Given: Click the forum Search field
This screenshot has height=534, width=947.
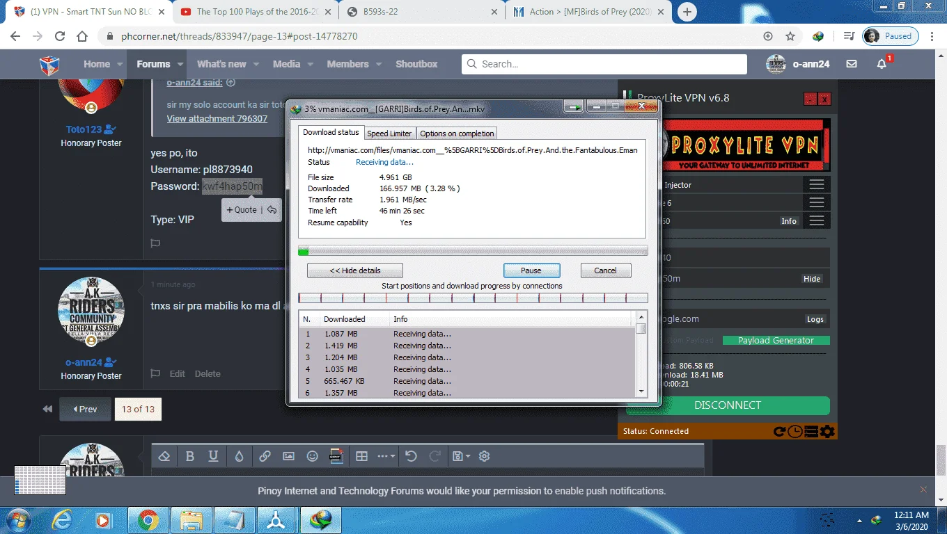Looking at the screenshot, I should click(x=604, y=64).
